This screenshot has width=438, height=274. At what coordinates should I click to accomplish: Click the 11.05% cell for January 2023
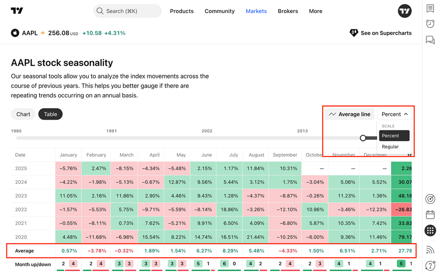[68, 196]
